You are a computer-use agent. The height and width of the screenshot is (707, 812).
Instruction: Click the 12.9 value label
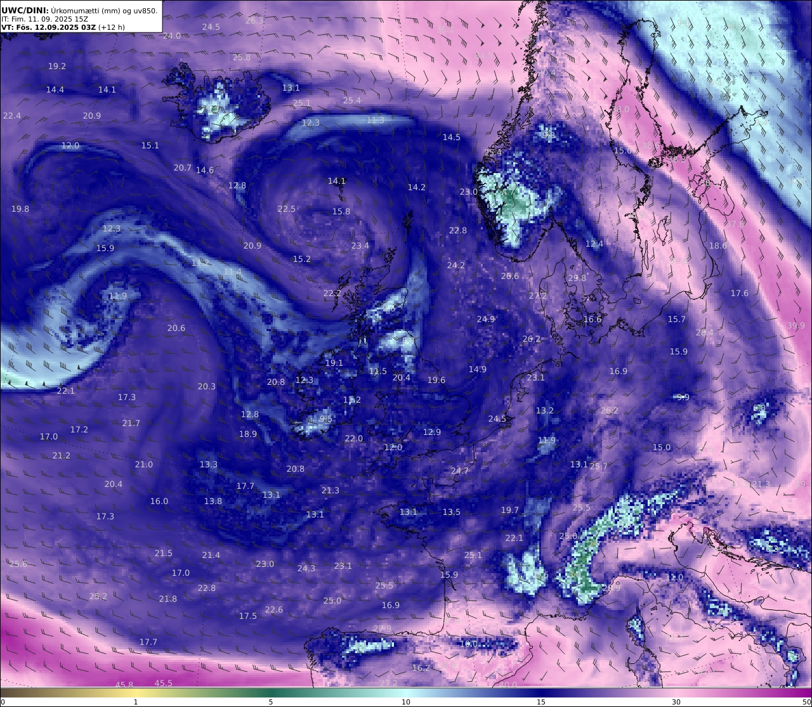(432, 432)
